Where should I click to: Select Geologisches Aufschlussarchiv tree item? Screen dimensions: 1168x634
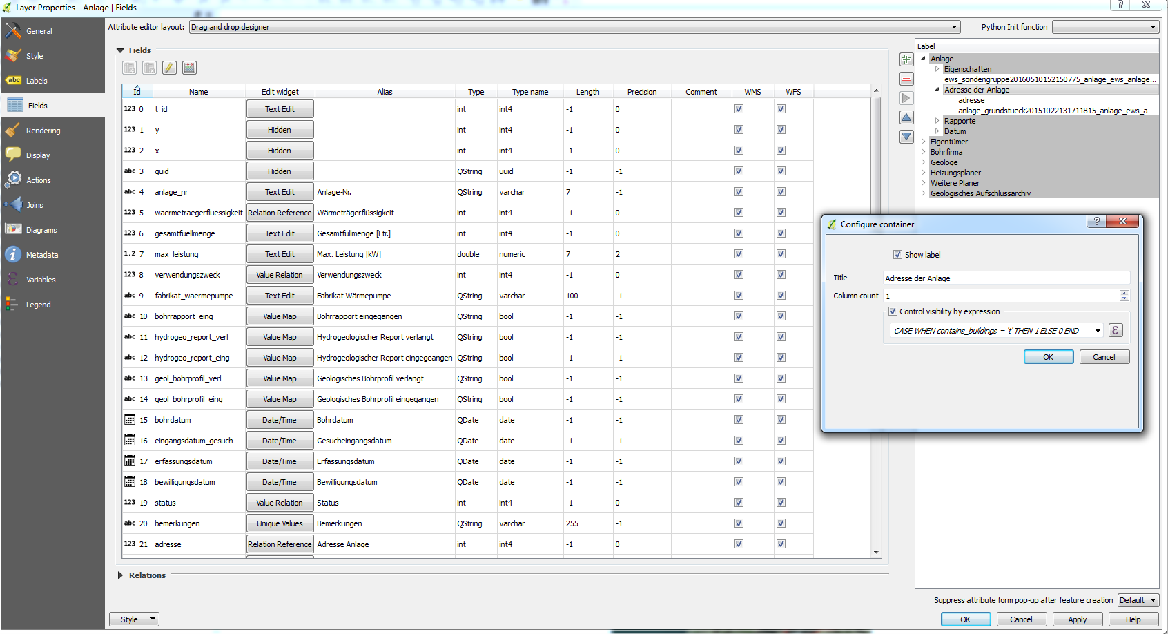(x=980, y=193)
